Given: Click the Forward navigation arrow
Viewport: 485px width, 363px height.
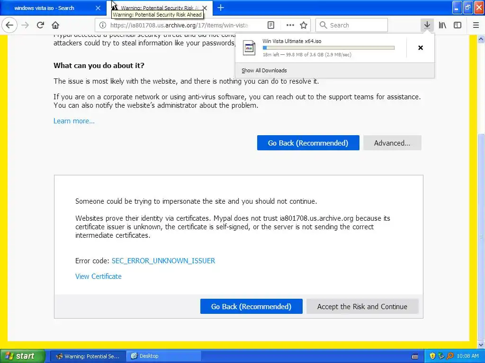Looking at the screenshot, I should (x=25, y=26).
